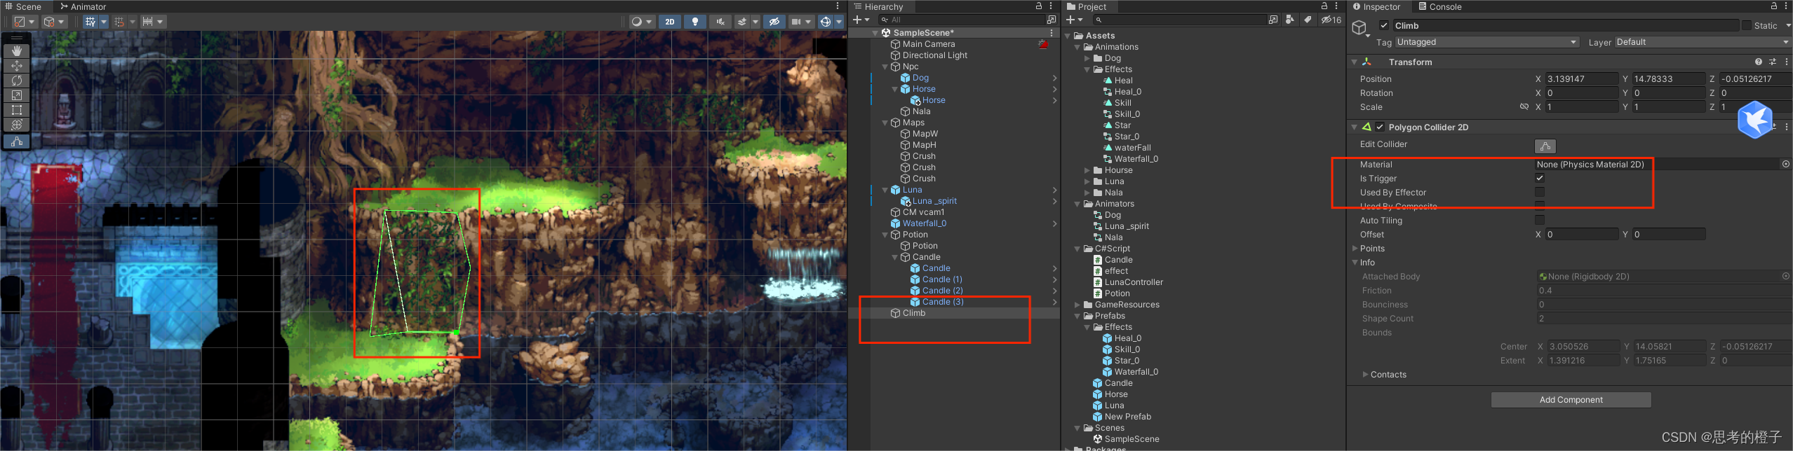Collapse the Animators folder in Project
The width and height of the screenshot is (1793, 451).
pos(1077,204)
